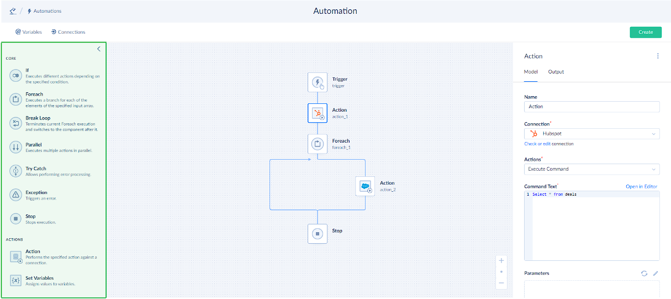Click the Break Loop description text
The height and width of the screenshot is (299, 671).
[61, 127]
